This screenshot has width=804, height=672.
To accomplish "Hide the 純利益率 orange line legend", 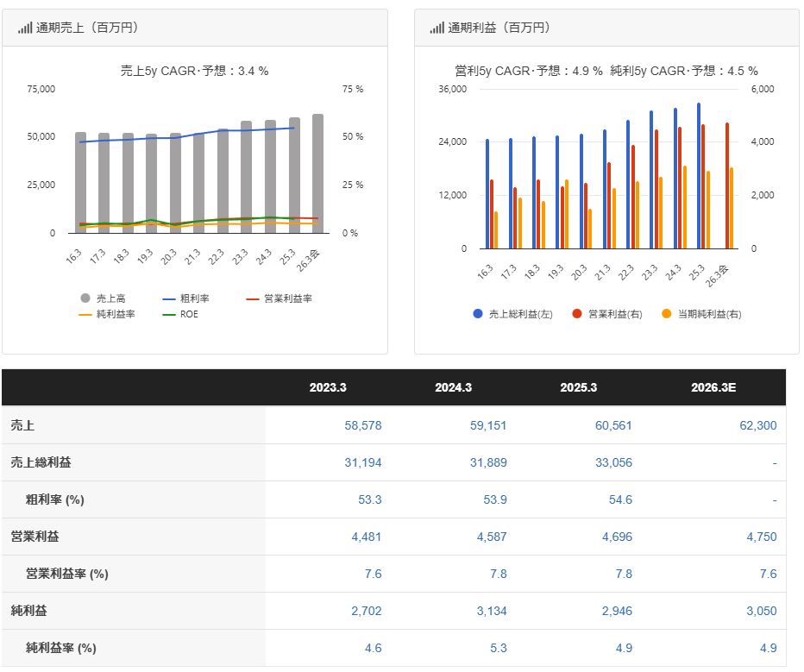I will (85, 314).
